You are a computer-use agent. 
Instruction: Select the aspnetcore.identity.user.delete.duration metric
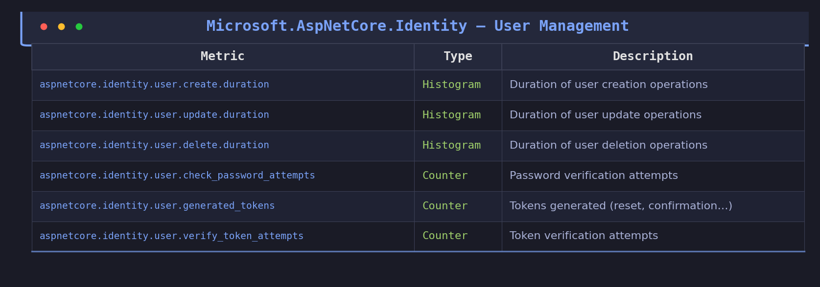click(x=154, y=145)
